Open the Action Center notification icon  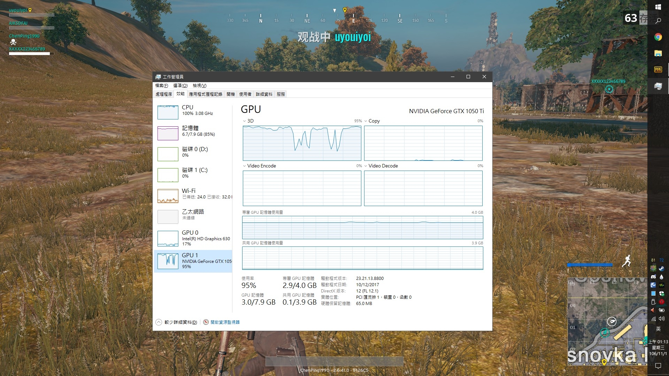click(x=658, y=366)
